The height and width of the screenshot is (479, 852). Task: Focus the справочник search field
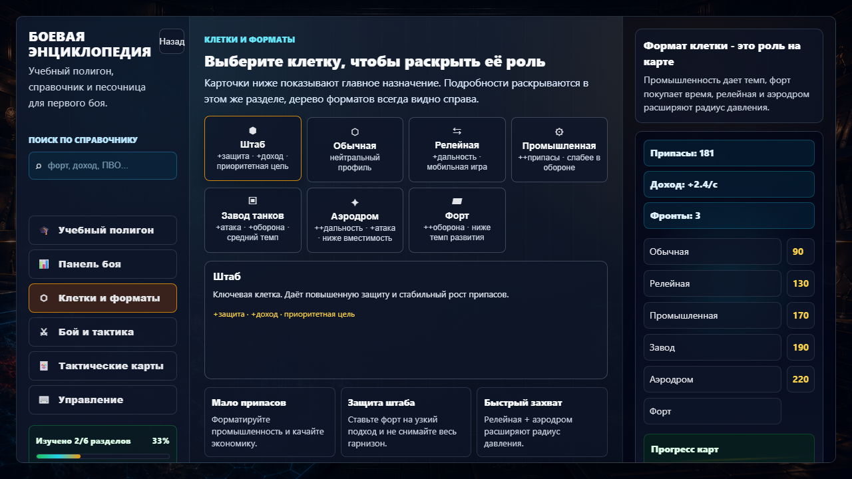point(103,166)
